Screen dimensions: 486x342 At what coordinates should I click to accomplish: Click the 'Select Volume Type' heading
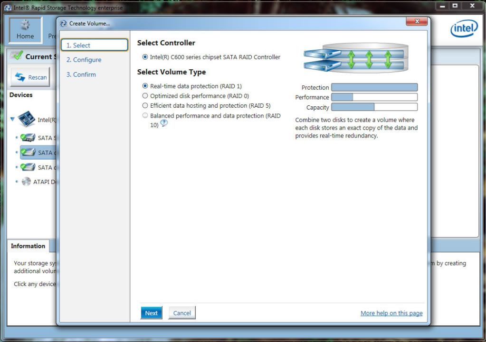[172, 72]
